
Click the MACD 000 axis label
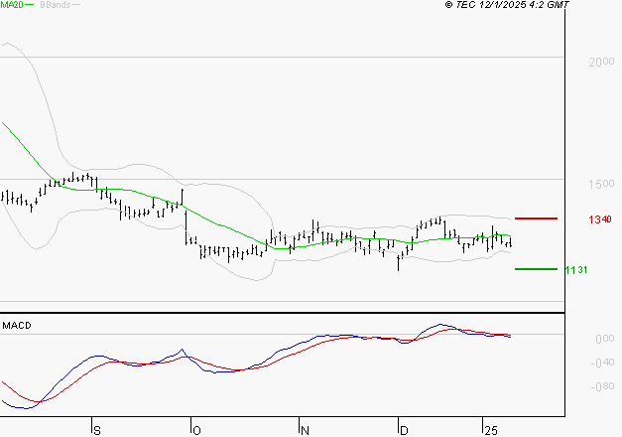604,339
